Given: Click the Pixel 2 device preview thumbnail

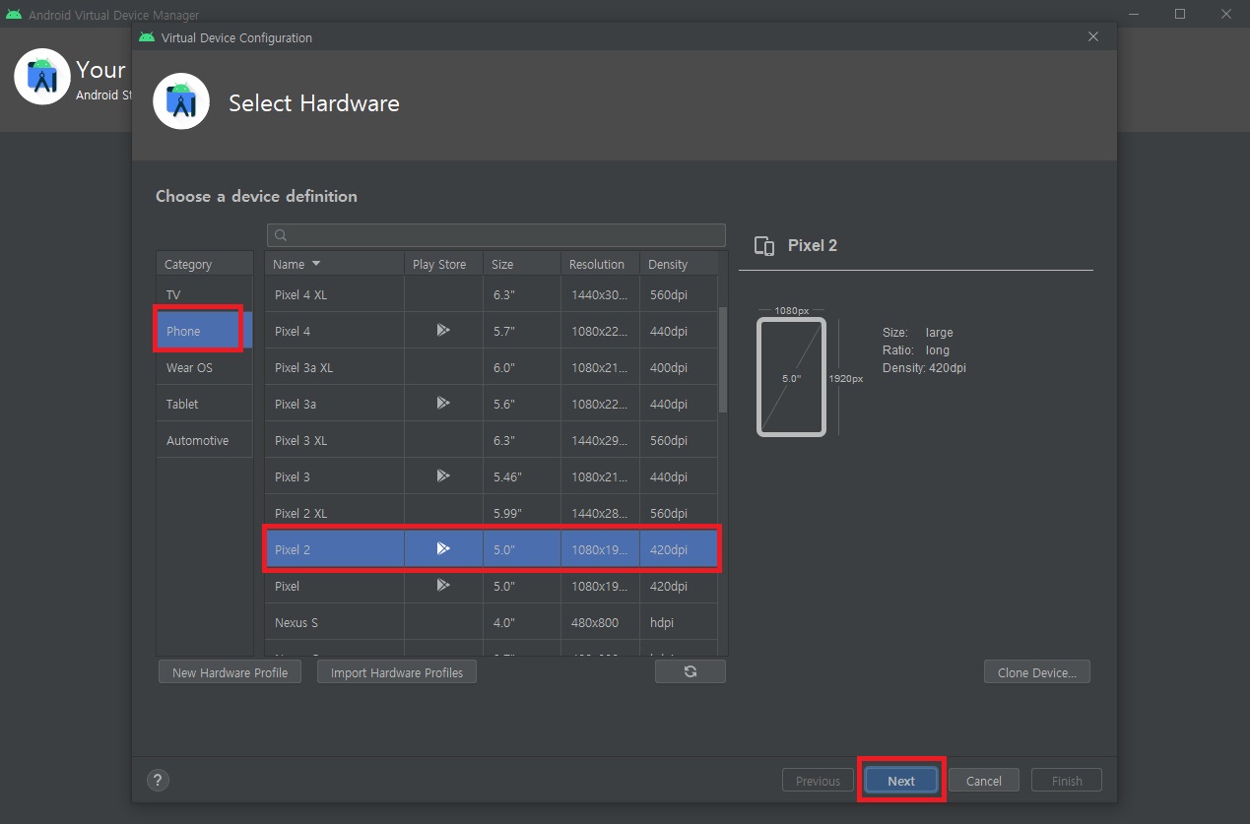Looking at the screenshot, I should pos(791,377).
